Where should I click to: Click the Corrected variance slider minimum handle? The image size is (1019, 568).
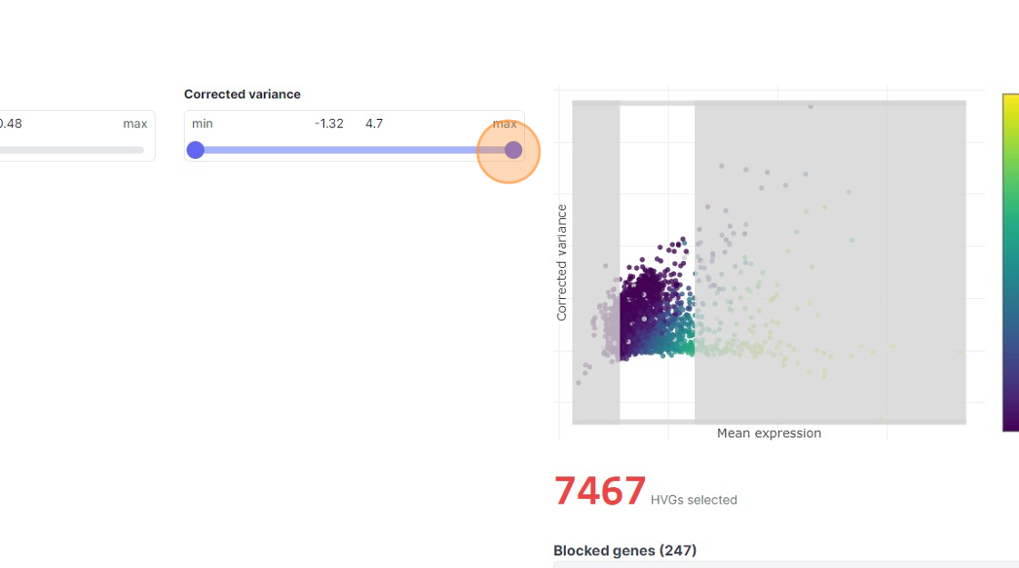pos(196,150)
